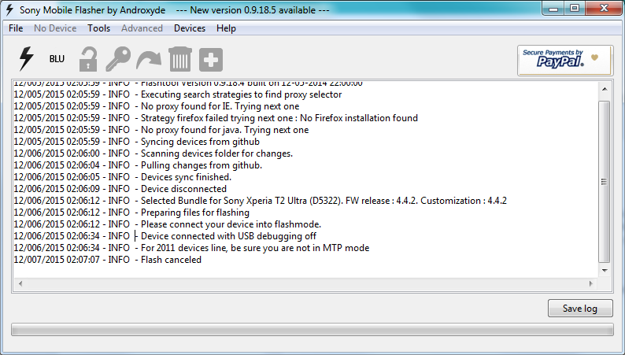This screenshot has height=355, width=625.
Task: Click the key icon in toolbar
Action: point(118,59)
